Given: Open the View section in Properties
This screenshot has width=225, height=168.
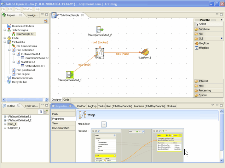Looking at the screenshot, I should point(56,124).
